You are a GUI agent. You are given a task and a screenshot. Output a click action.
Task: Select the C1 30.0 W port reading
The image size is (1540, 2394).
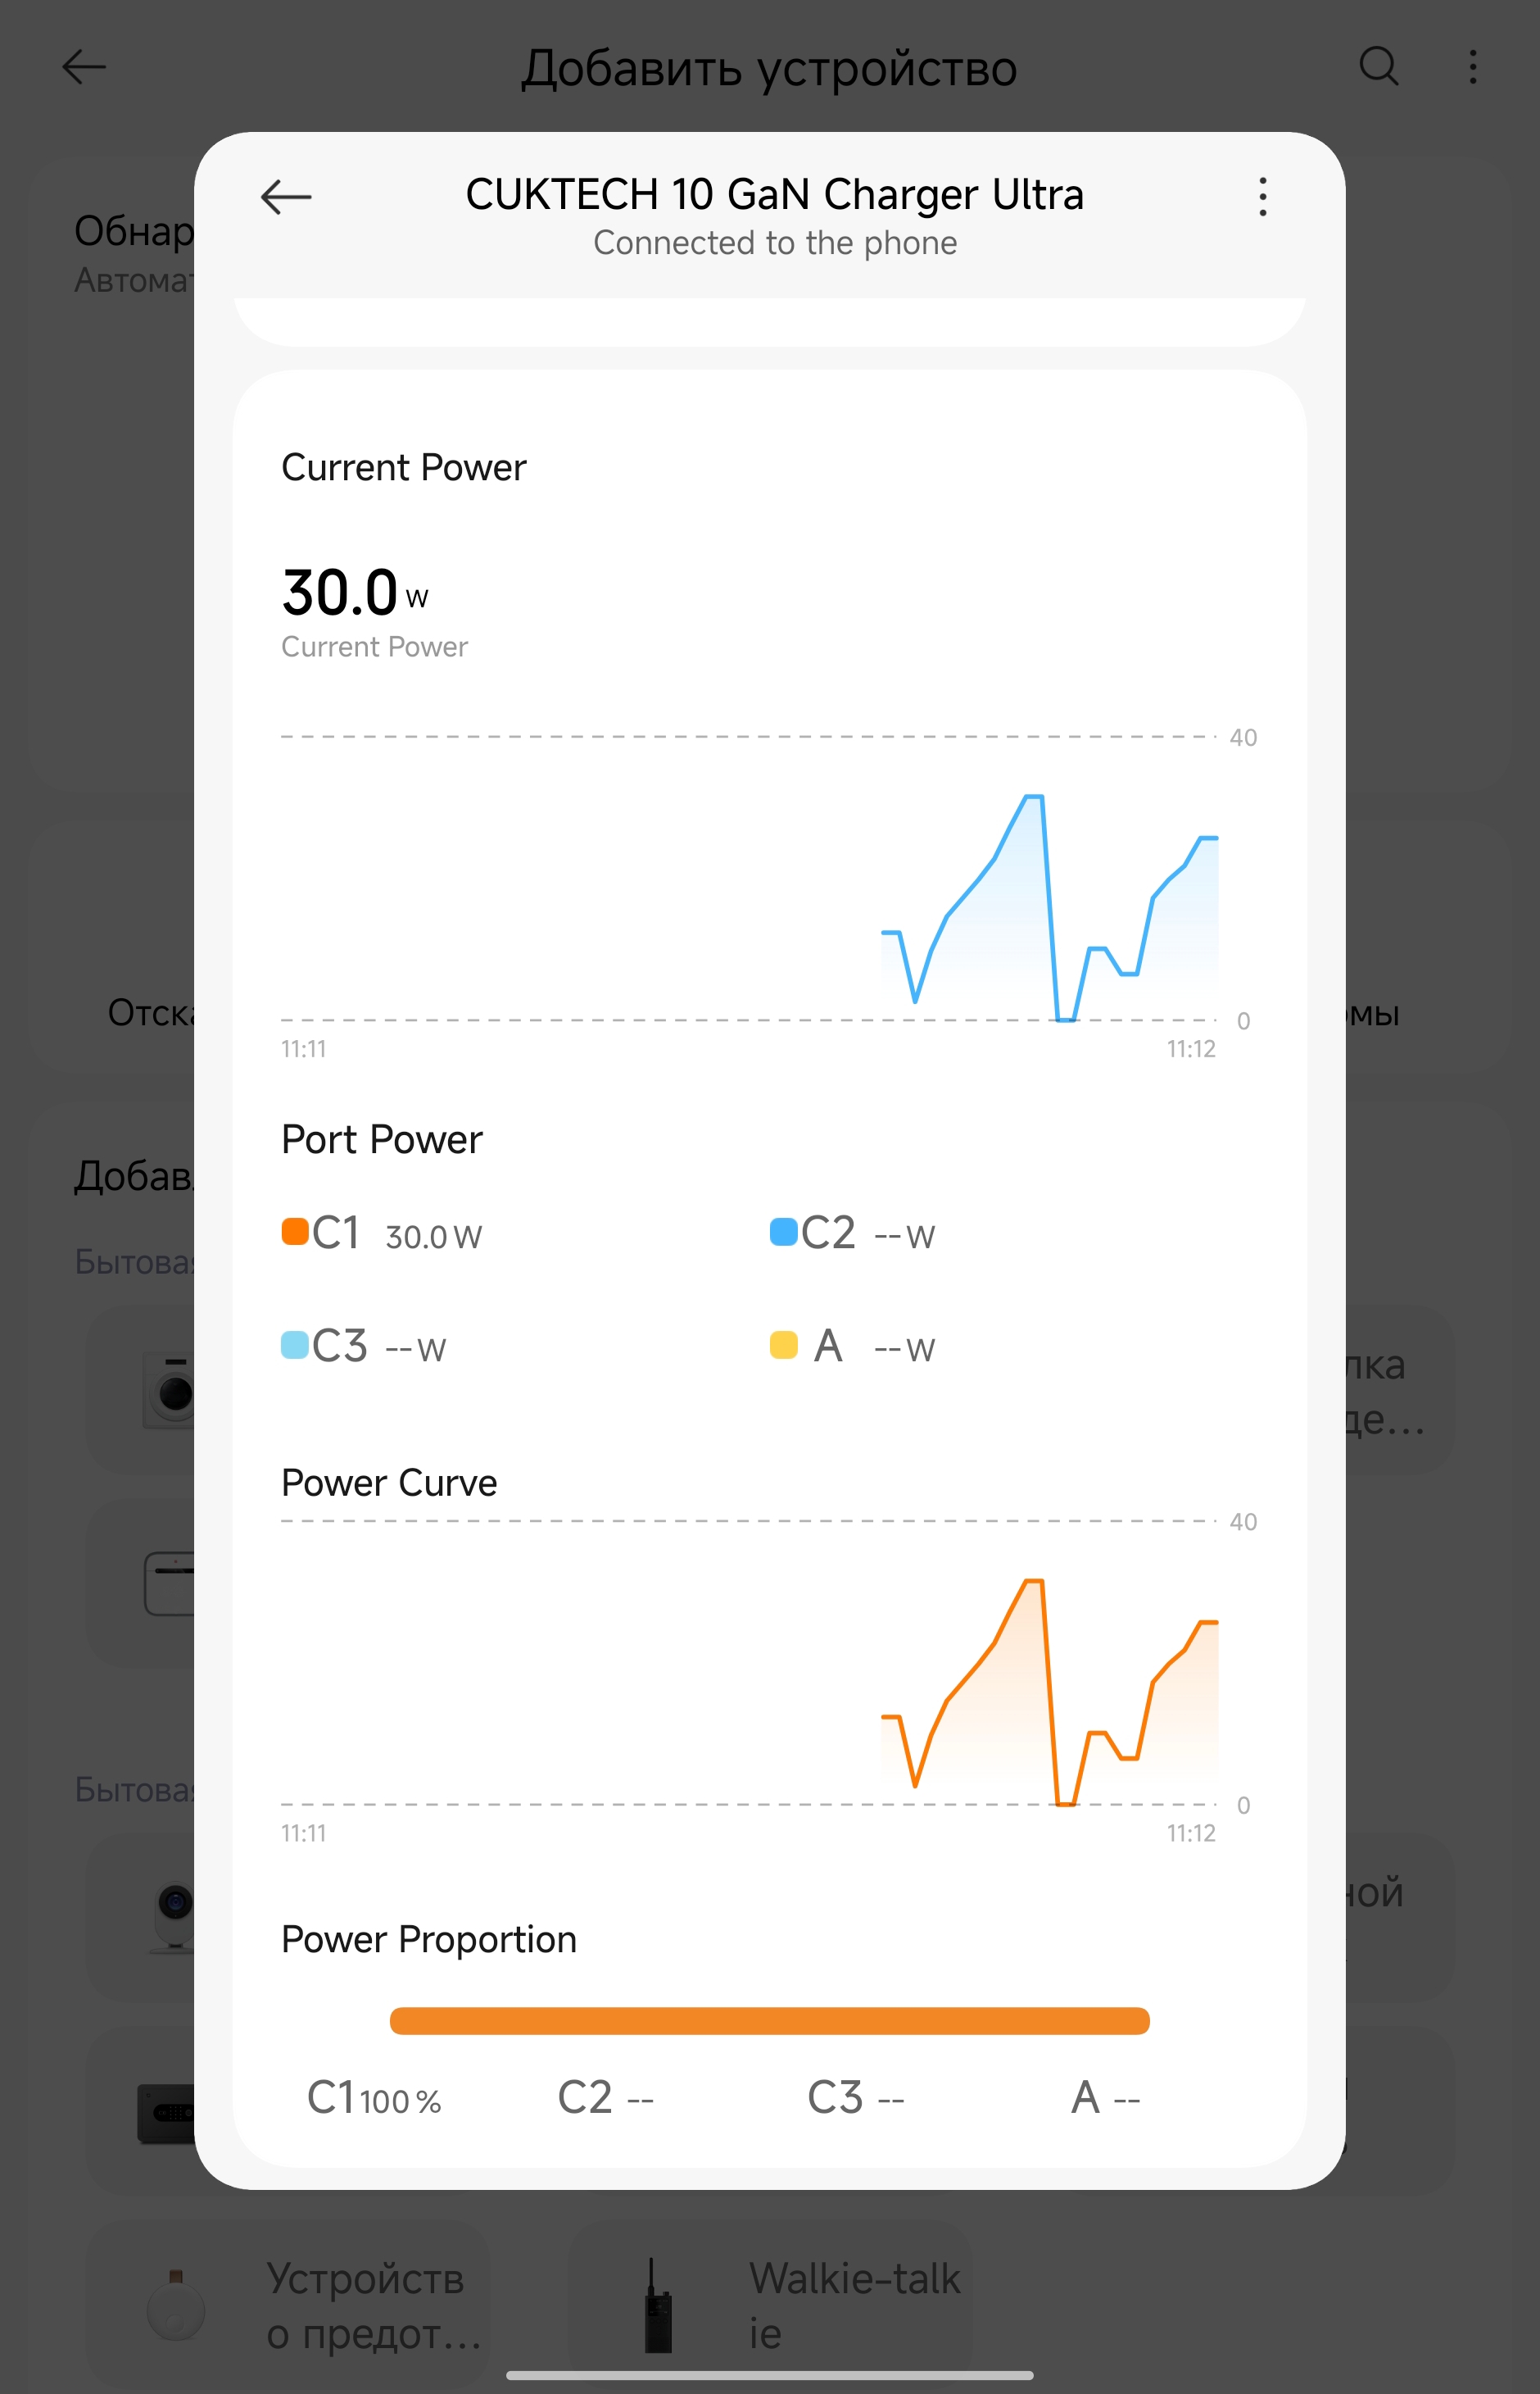433,1237
